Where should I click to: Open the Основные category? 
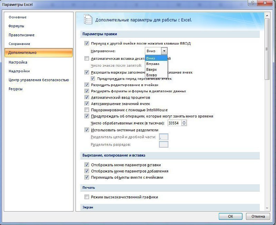18,17
